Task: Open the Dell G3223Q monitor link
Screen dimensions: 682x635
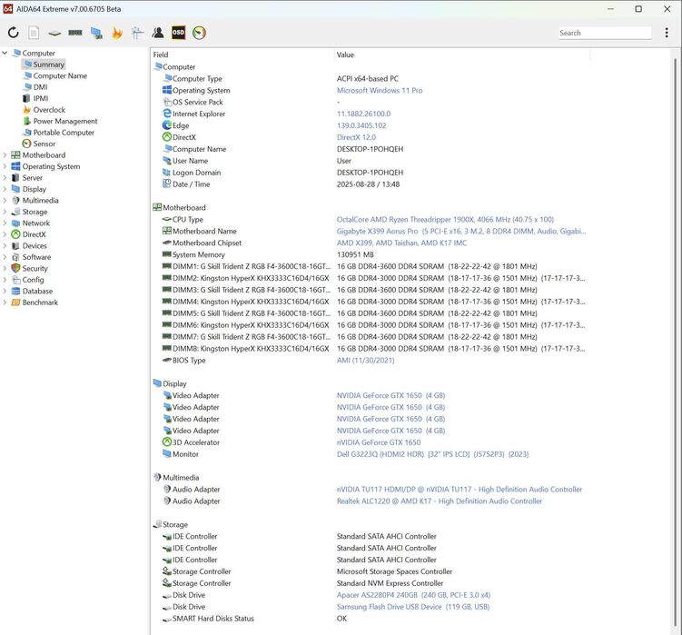Action: pos(433,454)
